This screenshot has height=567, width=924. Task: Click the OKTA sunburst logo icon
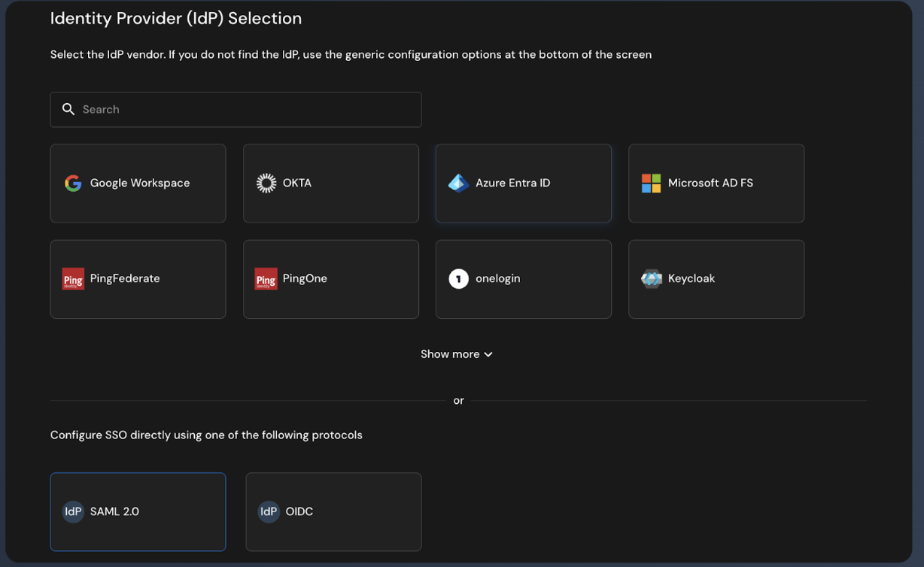pos(266,183)
